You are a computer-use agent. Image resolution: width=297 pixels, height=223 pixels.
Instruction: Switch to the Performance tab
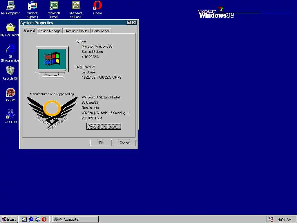(101, 31)
